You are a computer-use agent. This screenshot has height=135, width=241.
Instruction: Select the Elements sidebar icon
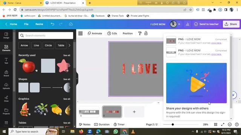click(x=6, y=48)
